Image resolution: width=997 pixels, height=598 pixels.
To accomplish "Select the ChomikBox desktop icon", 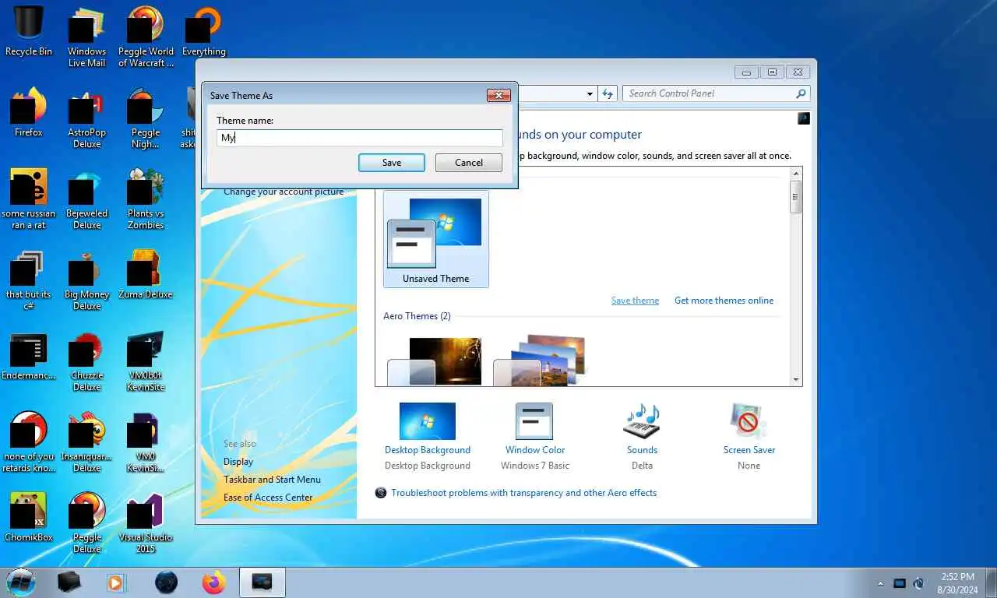I will click(x=29, y=517).
